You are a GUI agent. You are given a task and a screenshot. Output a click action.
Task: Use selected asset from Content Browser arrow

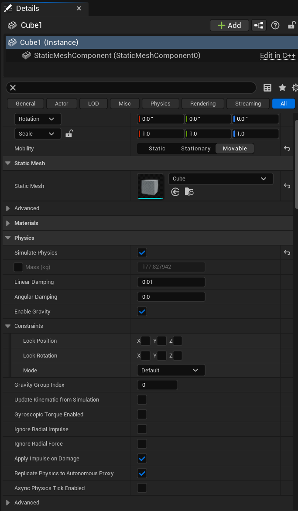tap(175, 192)
